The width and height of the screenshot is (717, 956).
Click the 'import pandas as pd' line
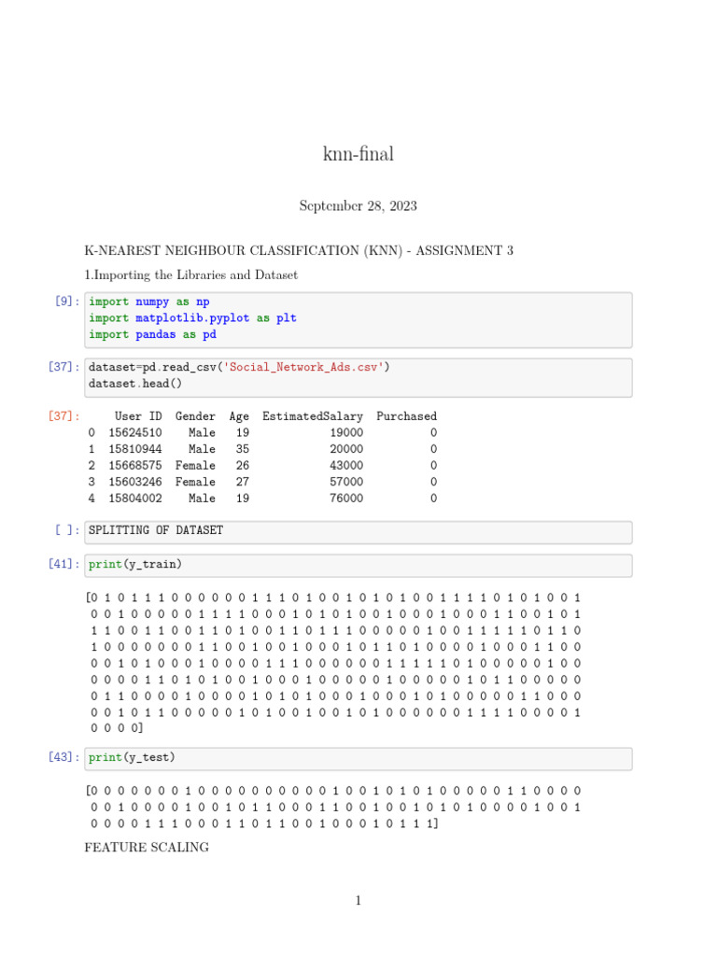tap(152, 335)
